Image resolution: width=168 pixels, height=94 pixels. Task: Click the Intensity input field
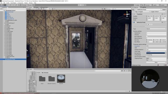156,35
